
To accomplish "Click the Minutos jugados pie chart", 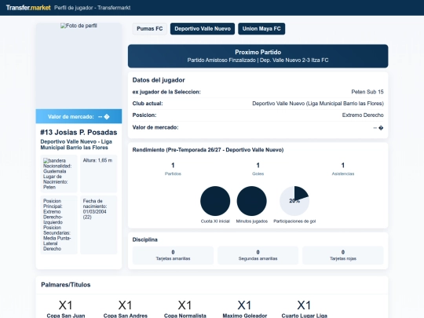I will 252,201.
